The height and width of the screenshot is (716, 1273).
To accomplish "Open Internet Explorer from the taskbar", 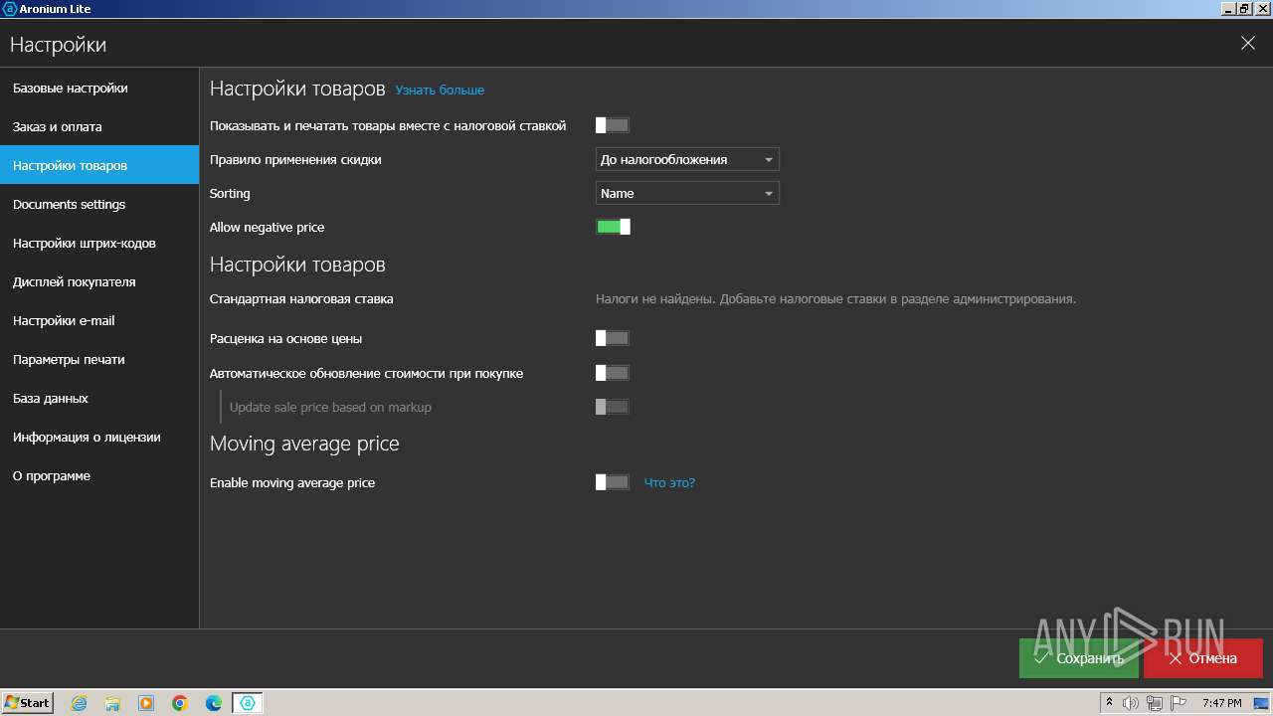I will (79, 703).
